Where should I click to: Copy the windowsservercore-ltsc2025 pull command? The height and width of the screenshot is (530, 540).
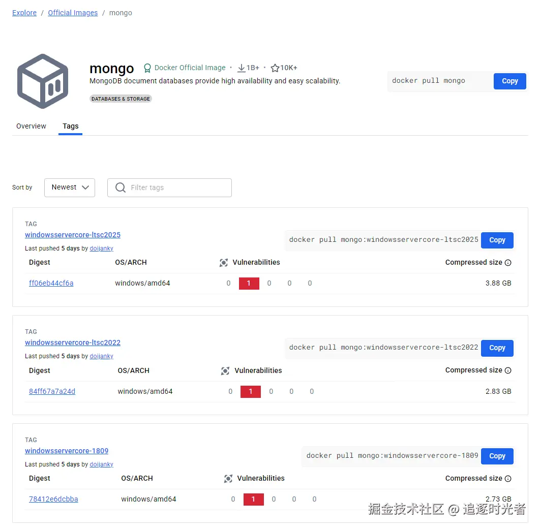pyautogui.click(x=497, y=240)
